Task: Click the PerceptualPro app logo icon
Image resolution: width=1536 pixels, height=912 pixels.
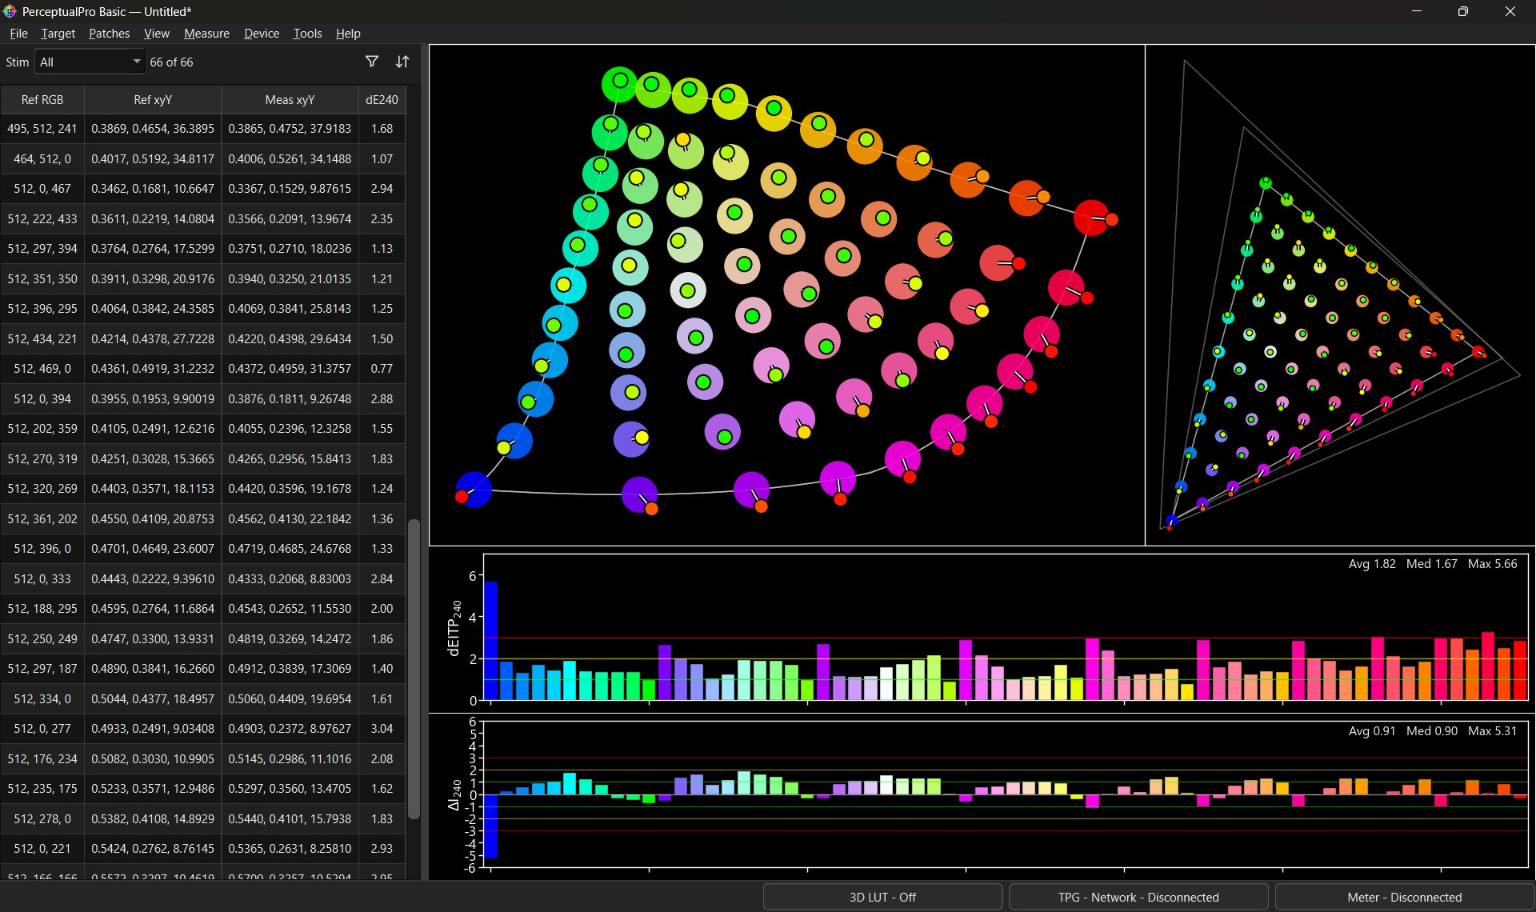Action: point(10,11)
